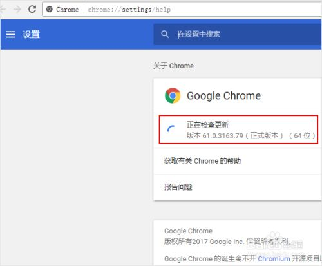Image resolution: width=322 pixels, height=266 pixels.
Task: Open the hamburger menu beside 设置
Action: (x=10, y=34)
